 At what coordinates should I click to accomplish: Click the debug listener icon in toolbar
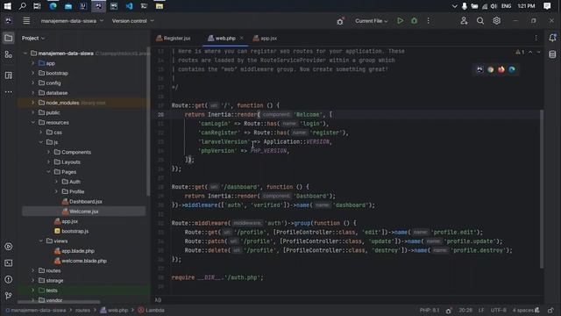(340, 21)
